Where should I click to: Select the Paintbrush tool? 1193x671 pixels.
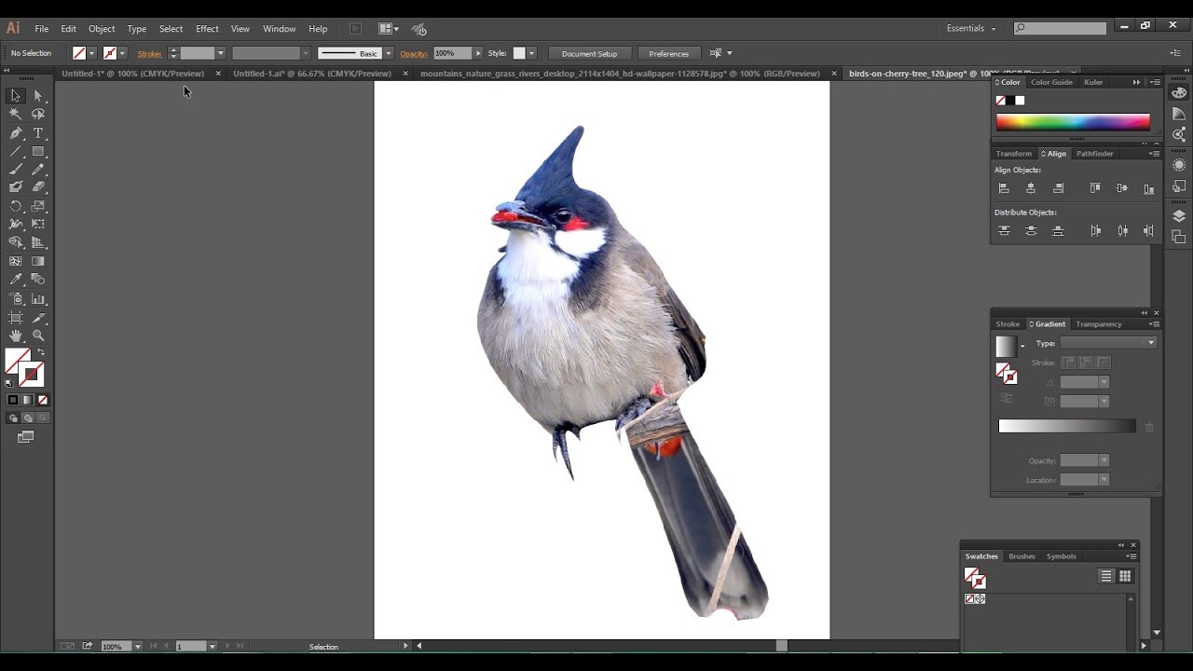click(x=16, y=169)
